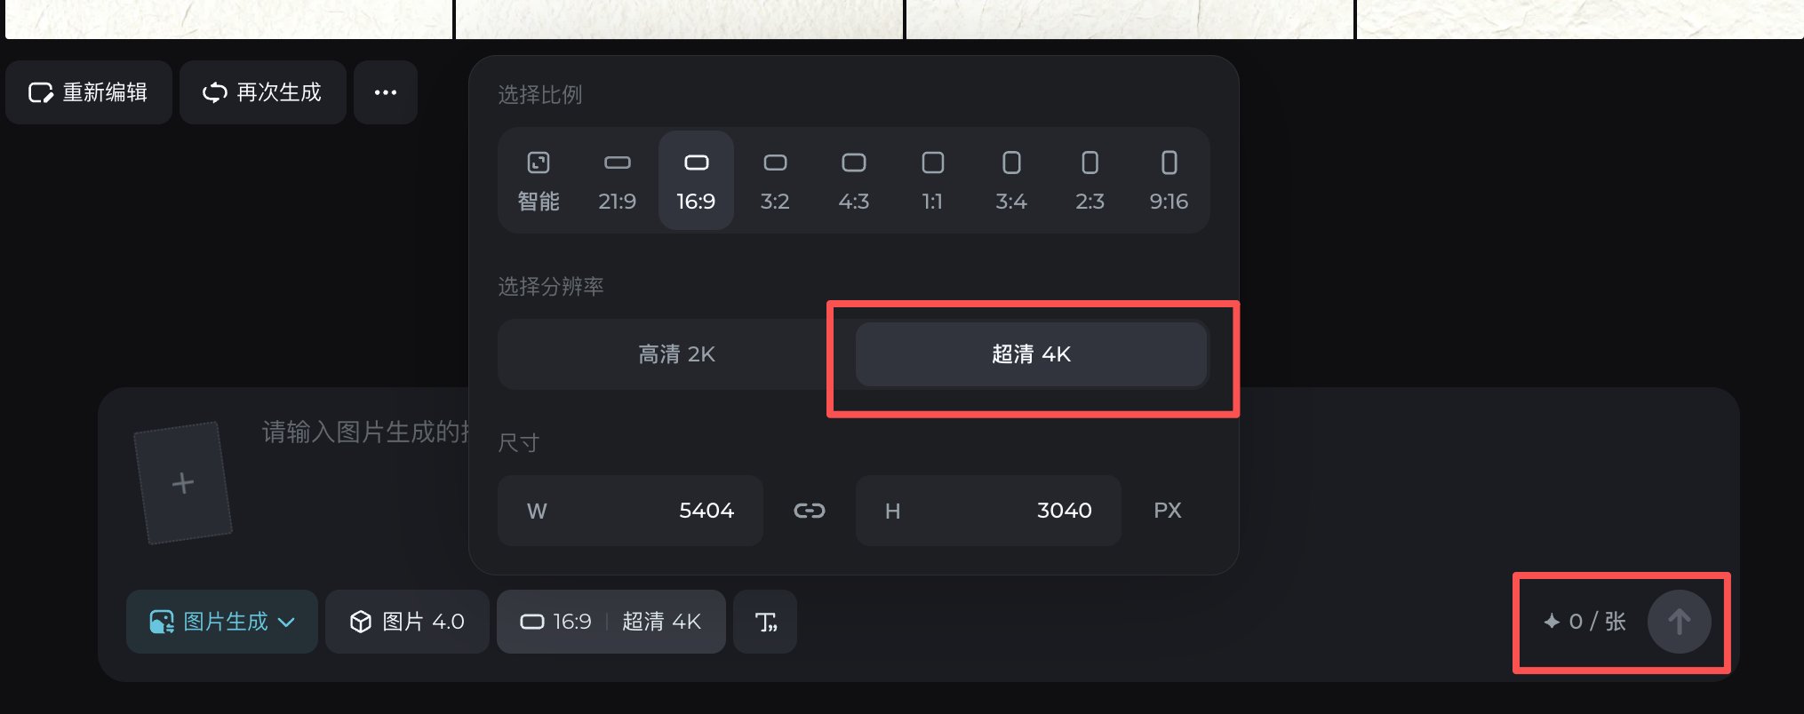Select the 2:3 portrait ratio icon
The image size is (1804, 714).
(x=1090, y=181)
